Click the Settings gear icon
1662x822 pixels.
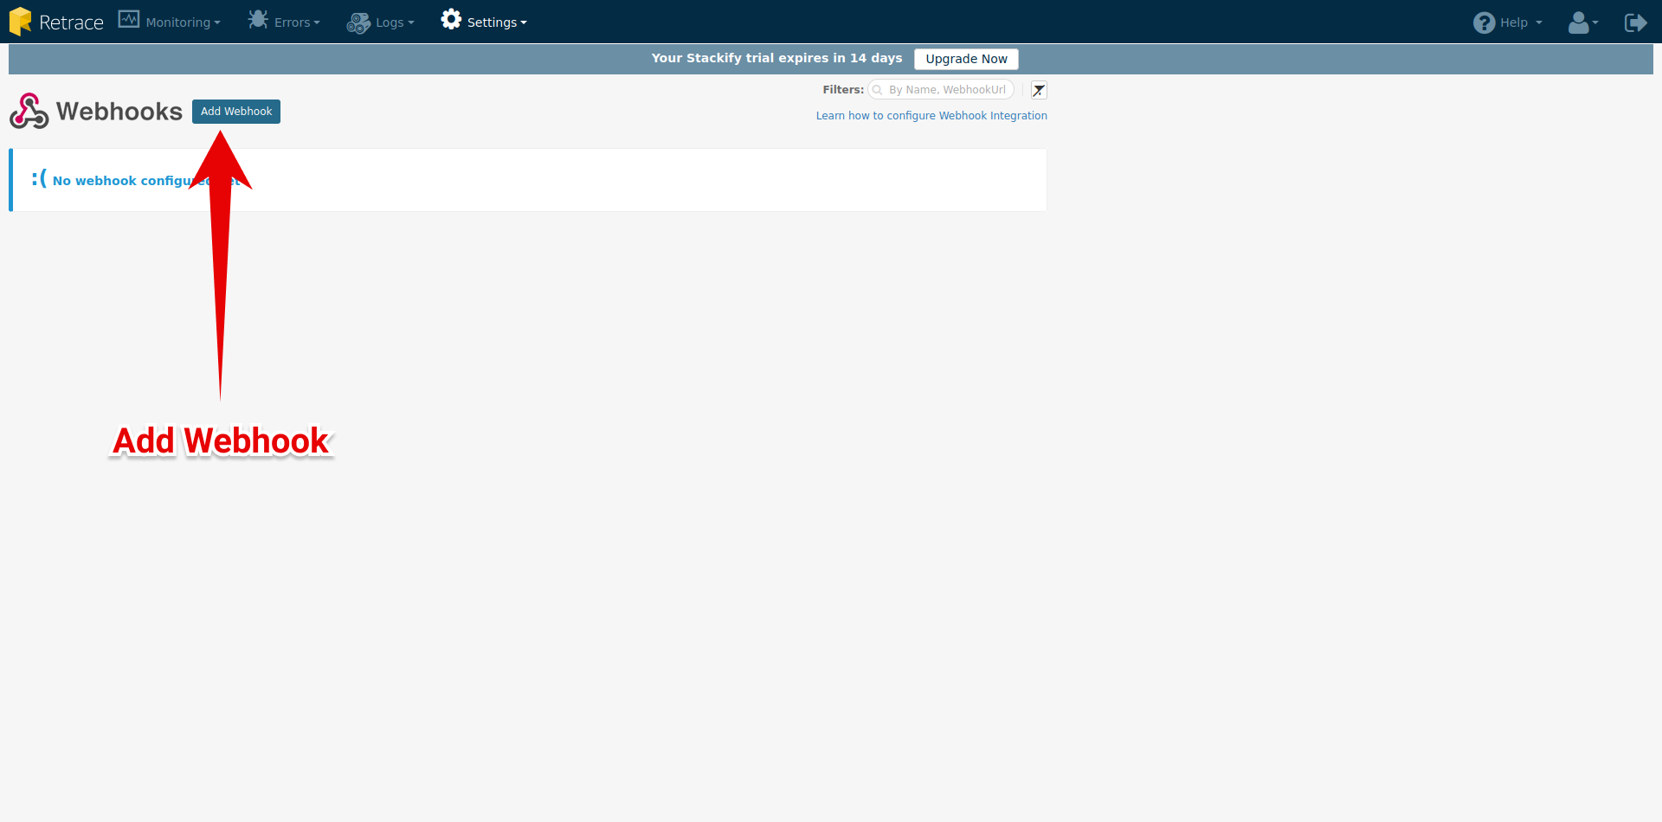click(x=451, y=19)
